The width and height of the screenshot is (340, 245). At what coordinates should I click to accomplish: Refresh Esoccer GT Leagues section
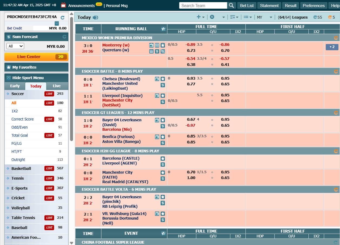(x=336, y=113)
